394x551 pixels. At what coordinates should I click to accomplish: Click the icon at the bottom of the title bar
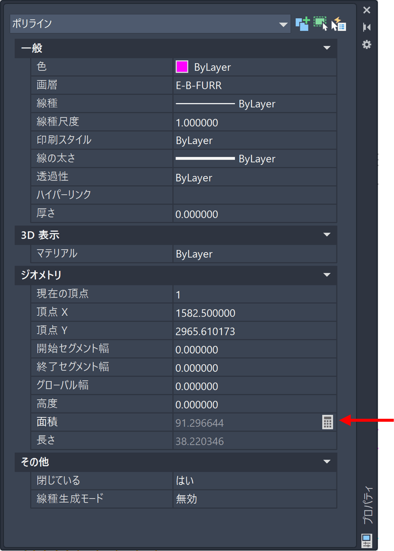coord(366,540)
